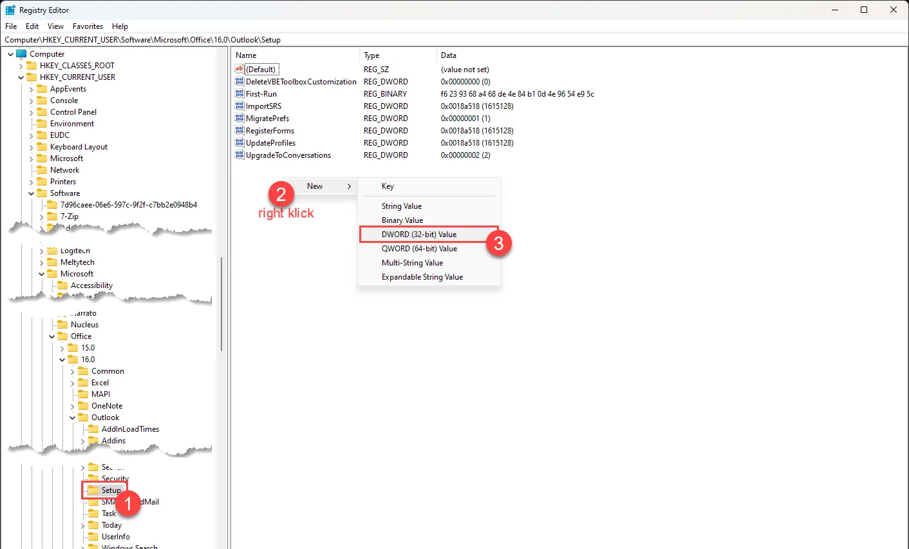Click the MigratePrefs value icon
Screen dimensions: 909x549
239,119
